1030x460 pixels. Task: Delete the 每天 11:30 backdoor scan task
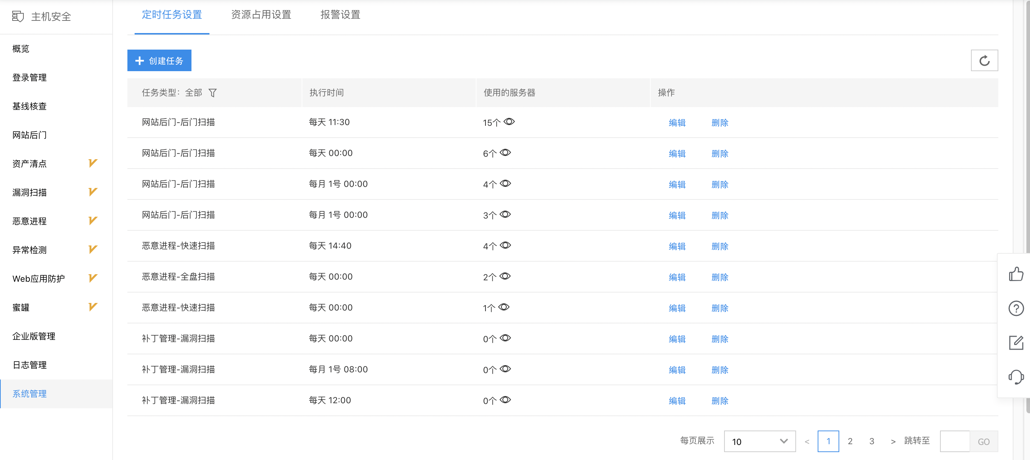[720, 123]
